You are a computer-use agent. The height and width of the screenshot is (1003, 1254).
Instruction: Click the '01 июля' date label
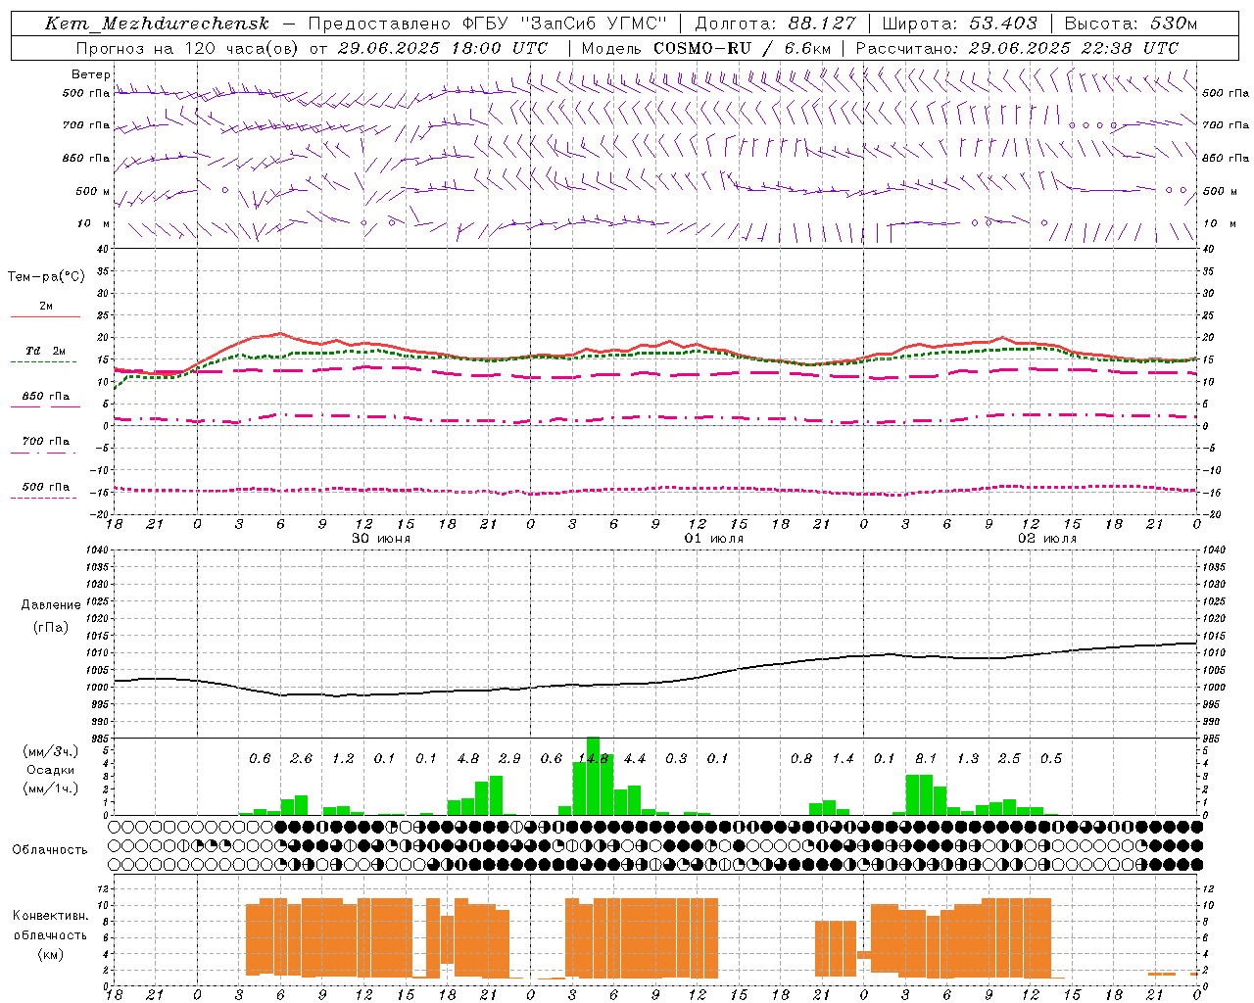714,539
